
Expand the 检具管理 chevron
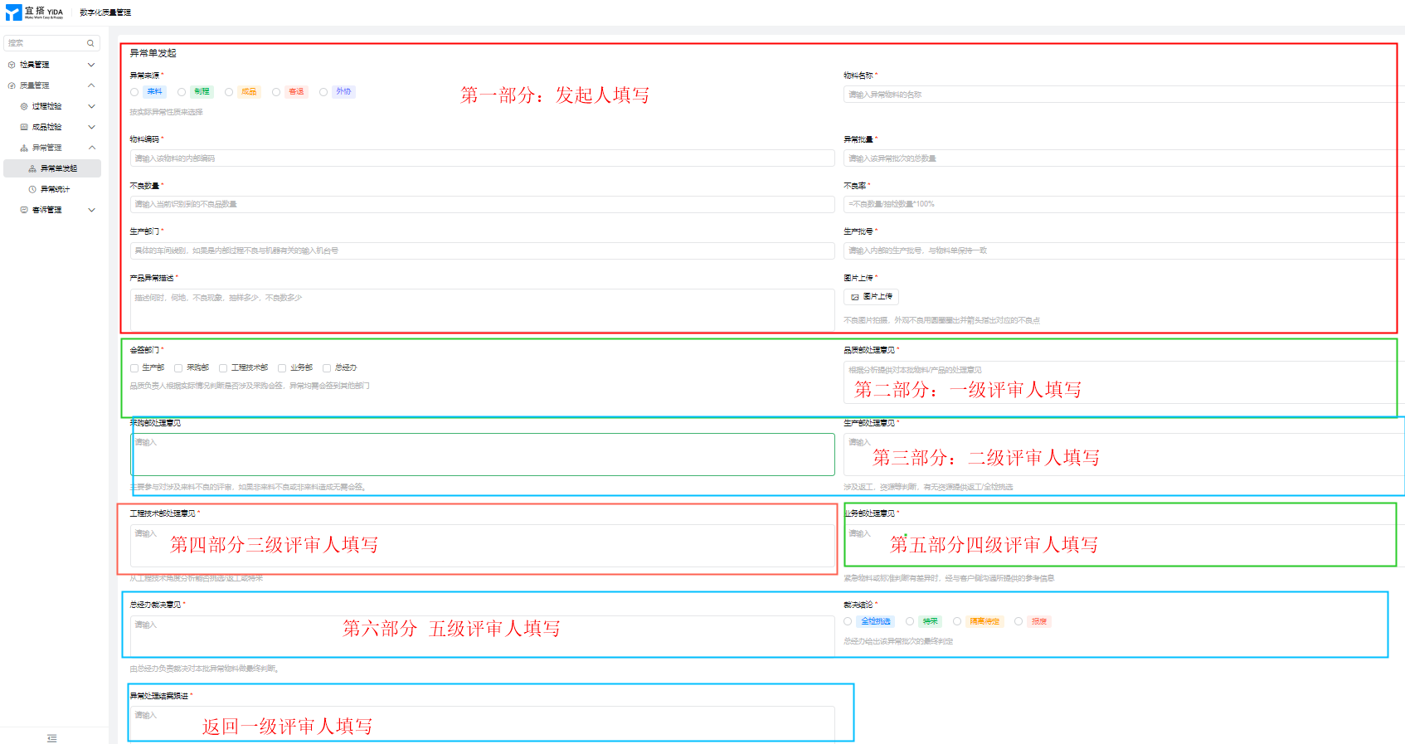pyautogui.click(x=91, y=65)
